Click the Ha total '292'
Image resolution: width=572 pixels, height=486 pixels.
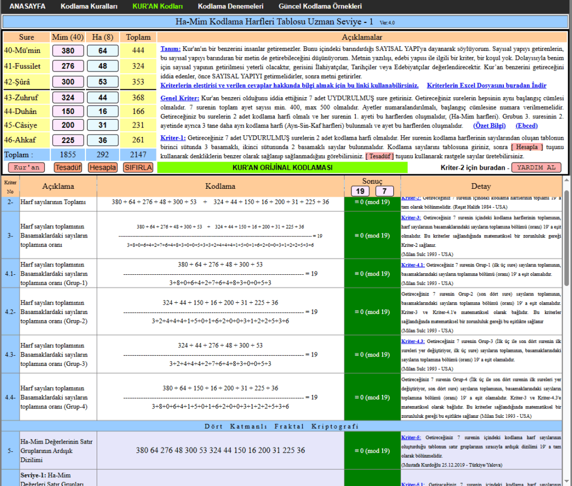[103, 155]
